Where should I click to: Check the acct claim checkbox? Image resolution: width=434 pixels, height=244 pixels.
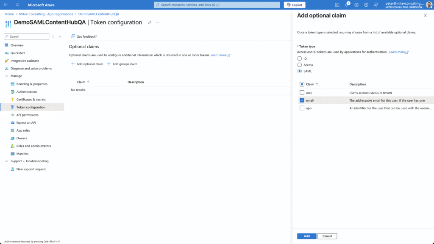pyautogui.click(x=302, y=93)
